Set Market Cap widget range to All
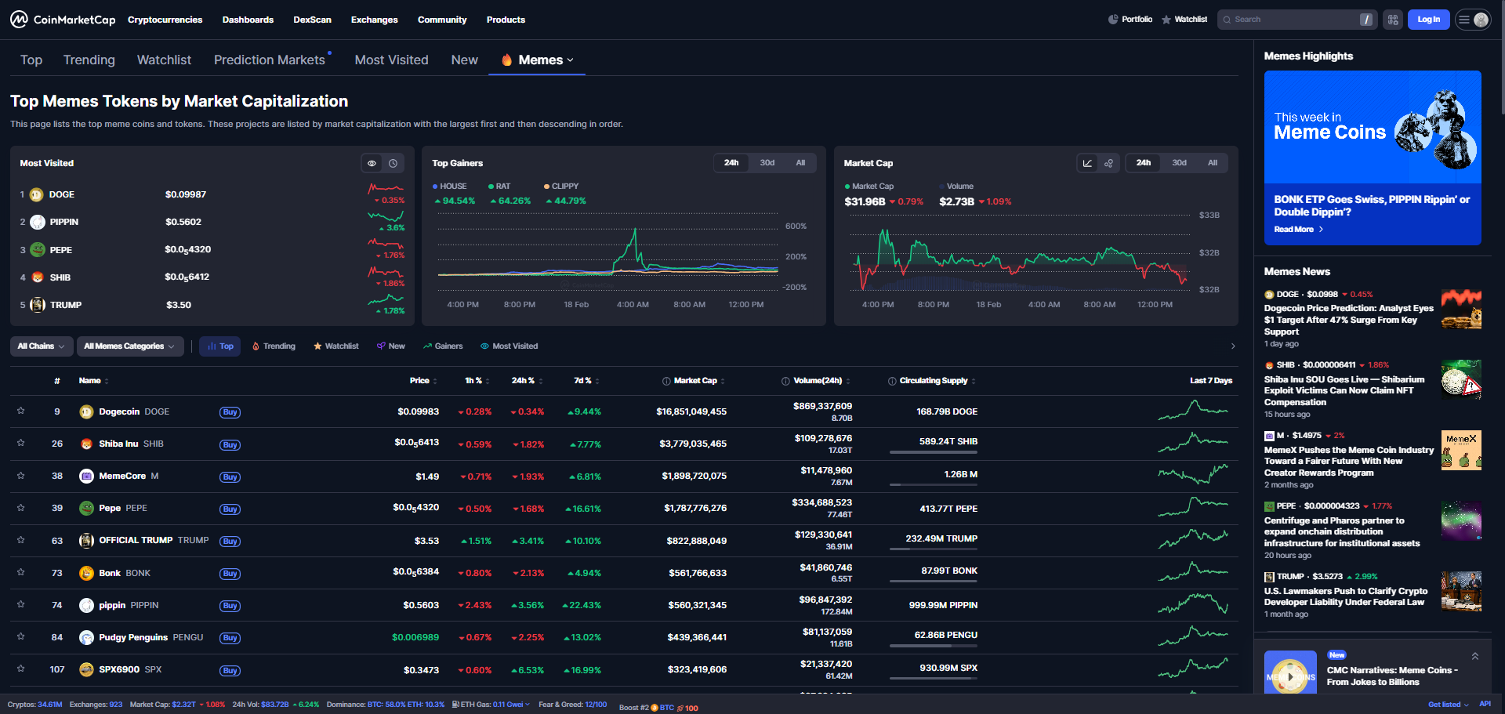Image resolution: width=1505 pixels, height=714 pixels. 1213,163
